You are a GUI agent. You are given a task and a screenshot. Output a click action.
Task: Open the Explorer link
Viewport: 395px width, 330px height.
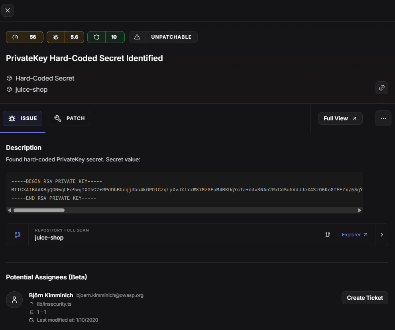354,235
